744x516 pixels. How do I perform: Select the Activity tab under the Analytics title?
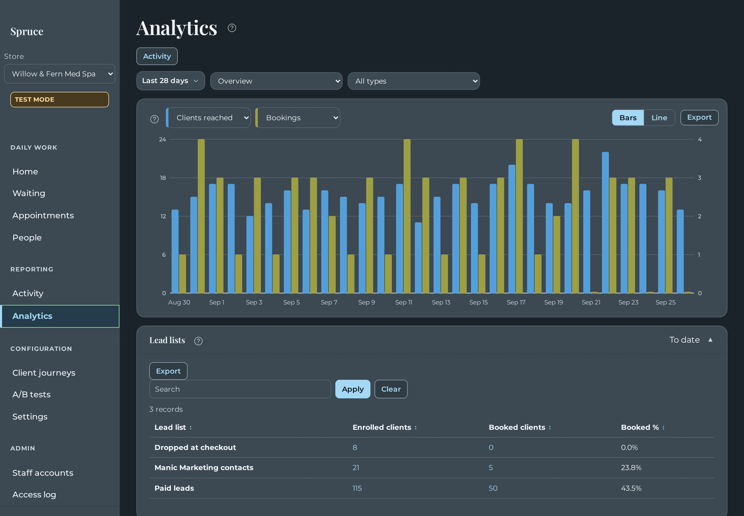tap(157, 56)
